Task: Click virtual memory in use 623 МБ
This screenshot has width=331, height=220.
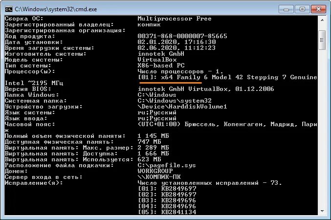Action: click(x=149, y=159)
